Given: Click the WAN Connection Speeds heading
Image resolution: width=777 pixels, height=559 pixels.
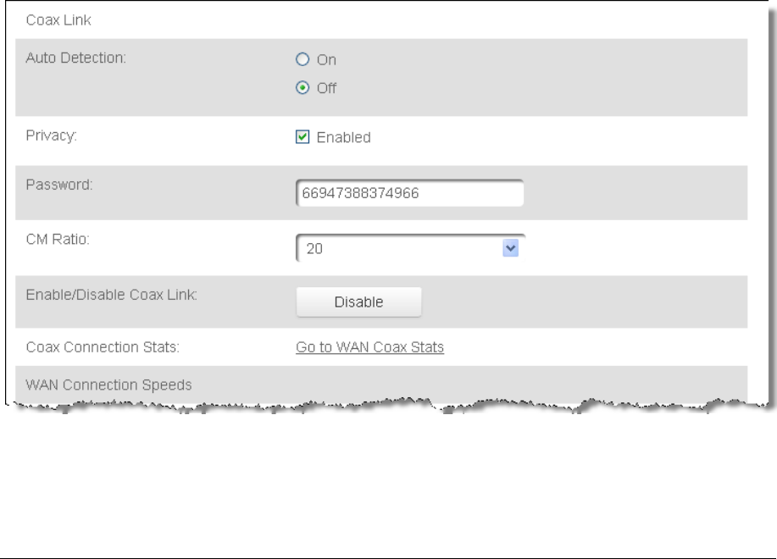Looking at the screenshot, I should [108, 385].
